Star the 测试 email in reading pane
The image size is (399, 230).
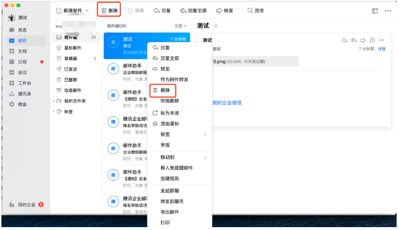[x=216, y=26]
